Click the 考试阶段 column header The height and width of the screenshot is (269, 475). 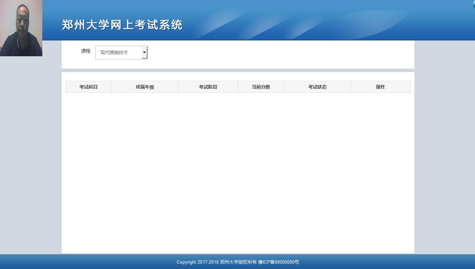(208, 87)
